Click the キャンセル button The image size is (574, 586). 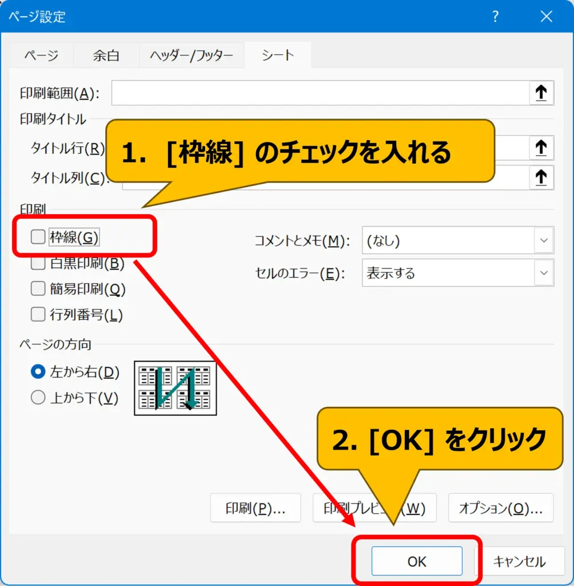coord(519,561)
